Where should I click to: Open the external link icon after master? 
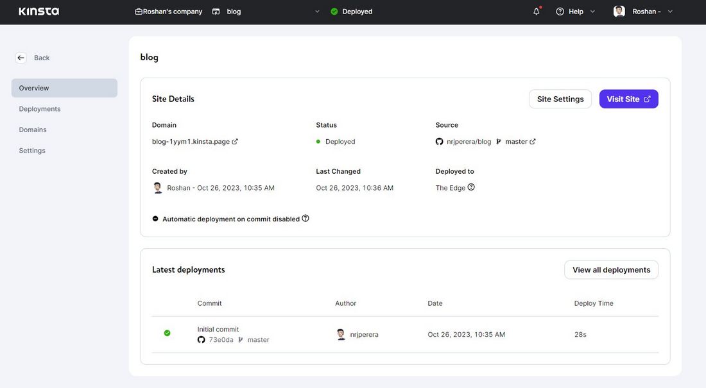pyautogui.click(x=533, y=141)
